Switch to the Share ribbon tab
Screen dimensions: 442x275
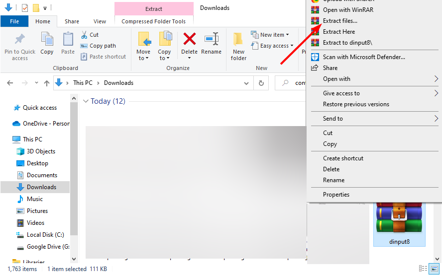[72, 21]
